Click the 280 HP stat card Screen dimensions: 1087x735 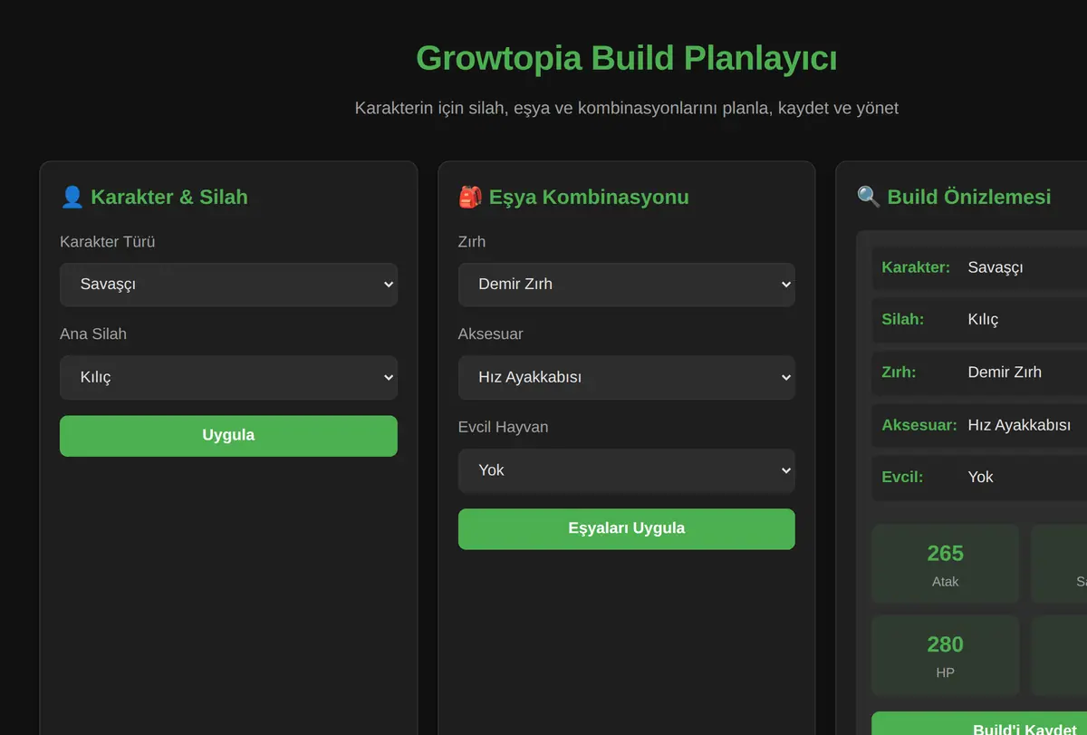click(945, 655)
